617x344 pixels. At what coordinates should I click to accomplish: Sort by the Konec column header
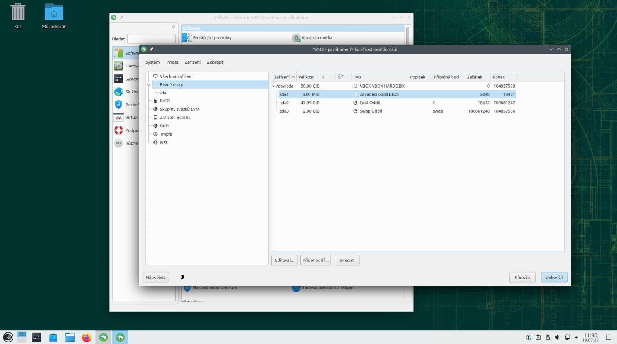pos(503,77)
